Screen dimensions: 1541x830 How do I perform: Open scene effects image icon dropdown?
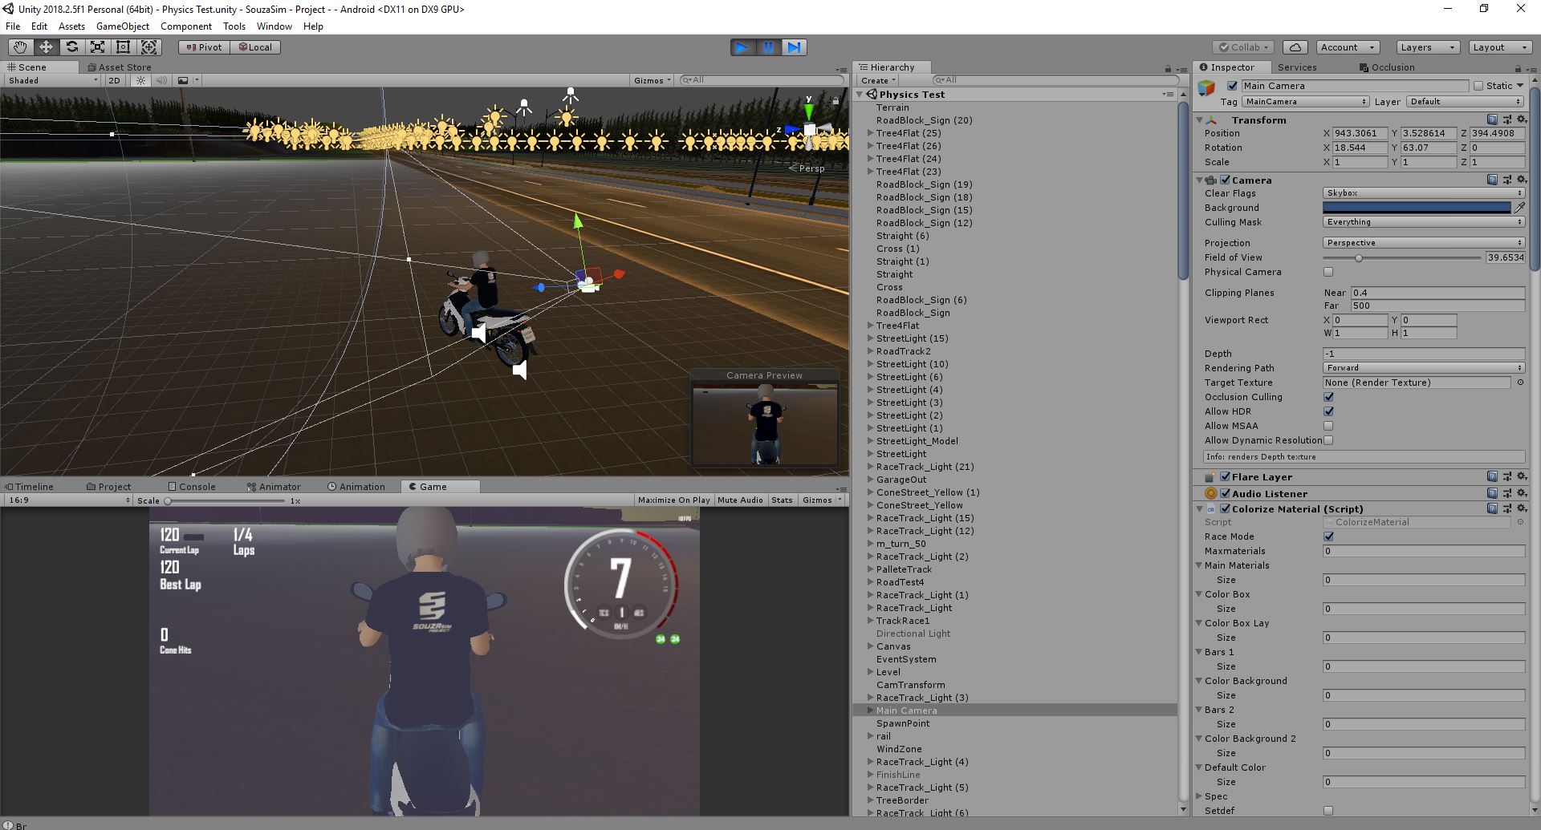(188, 80)
